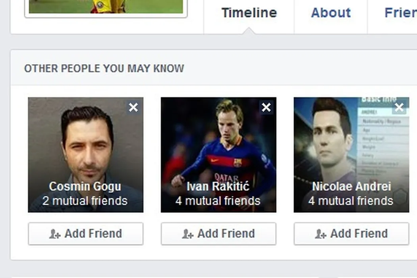Click Add Friend under Nicolae Andrei
Screen dimensions: 417x278
pos(351,234)
